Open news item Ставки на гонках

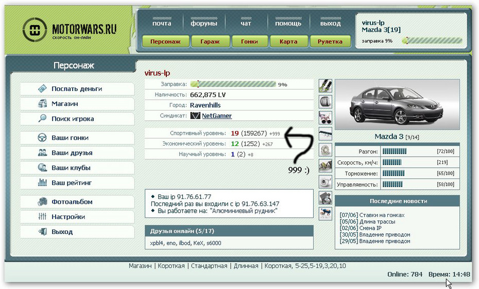(382, 215)
